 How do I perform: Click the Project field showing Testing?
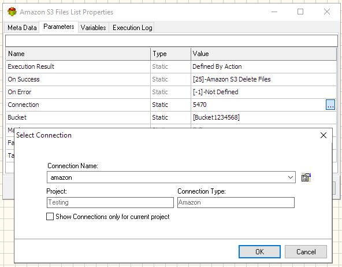click(110, 202)
